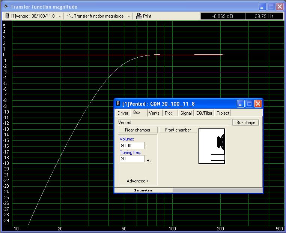
Task: Expand the Advanced-> box settings
Action: click(x=137, y=181)
